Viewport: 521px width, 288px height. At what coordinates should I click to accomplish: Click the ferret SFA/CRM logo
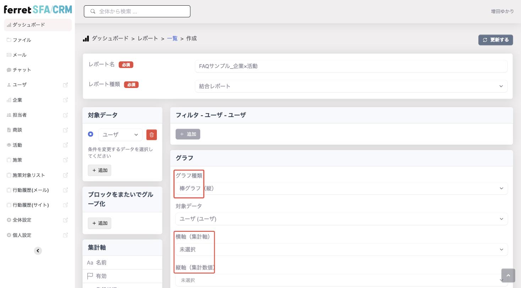[38, 10]
